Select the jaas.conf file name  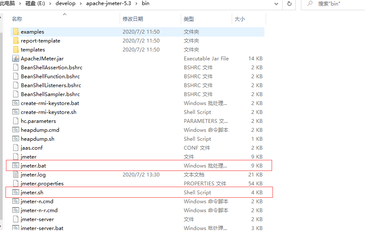[x=32, y=148]
